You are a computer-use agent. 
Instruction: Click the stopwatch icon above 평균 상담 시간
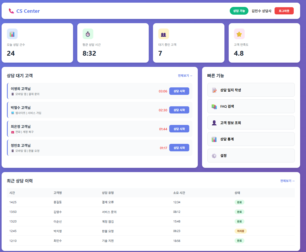88,34
